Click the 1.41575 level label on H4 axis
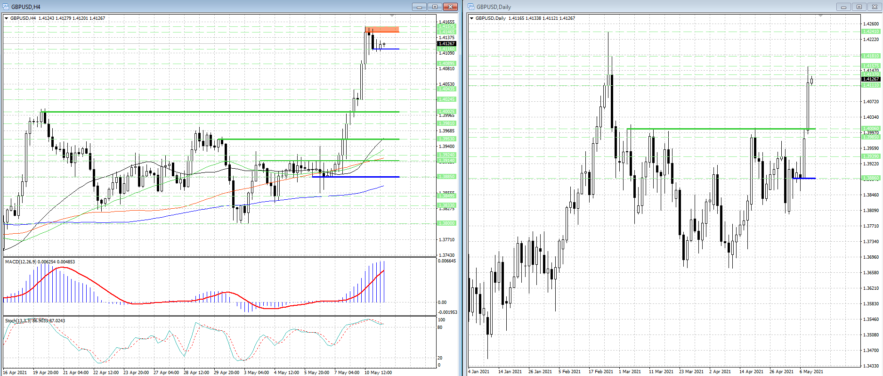The width and height of the screenshot is (883, 376). coord(447,27)
